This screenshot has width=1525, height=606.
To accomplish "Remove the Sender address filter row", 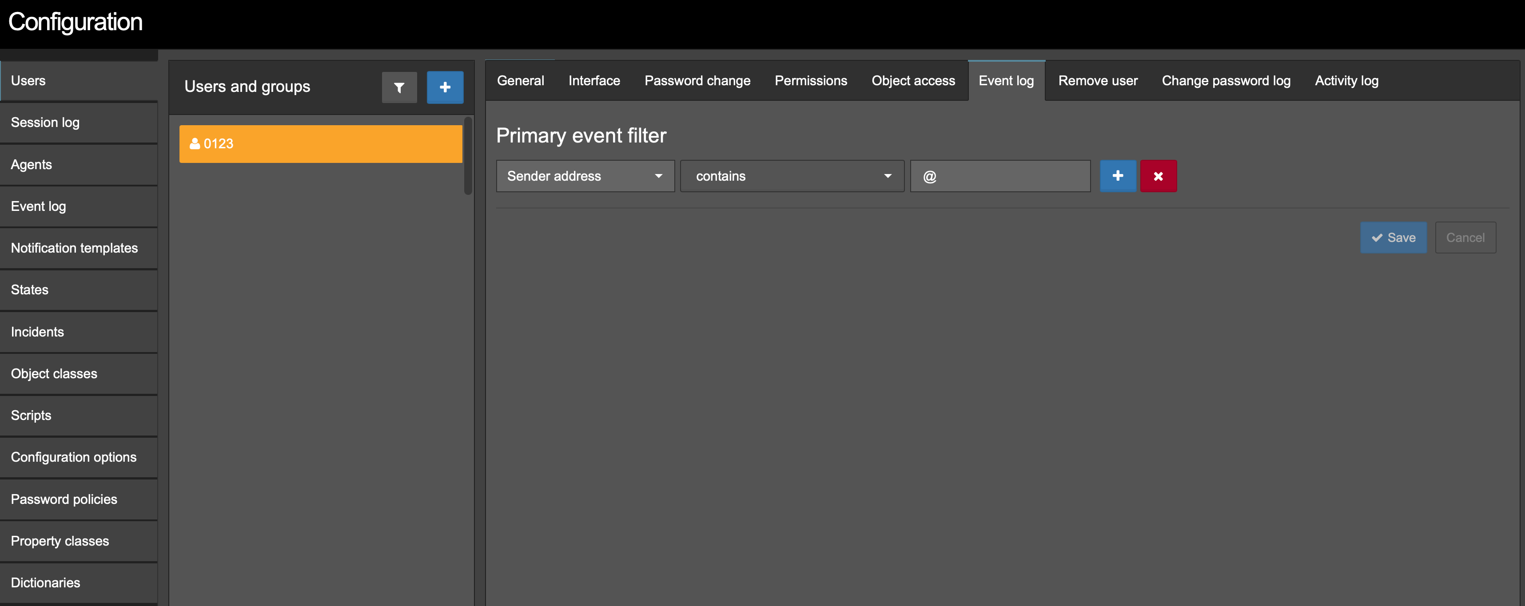I will point(1158,176).
